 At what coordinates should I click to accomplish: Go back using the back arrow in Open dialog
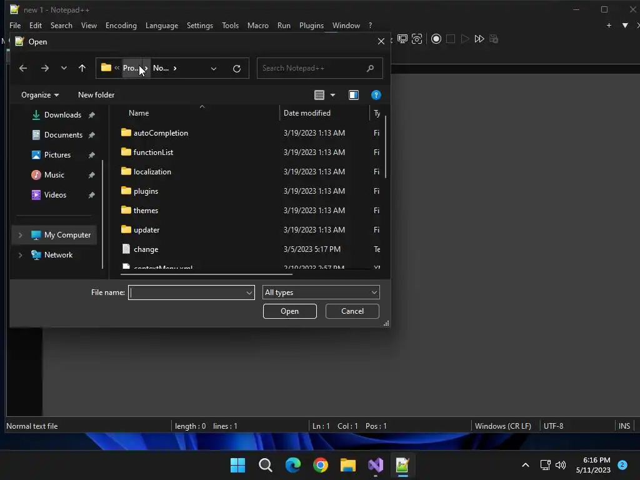click(23, 68)
